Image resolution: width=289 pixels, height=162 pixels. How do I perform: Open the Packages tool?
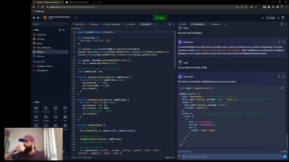click(46, 117)
